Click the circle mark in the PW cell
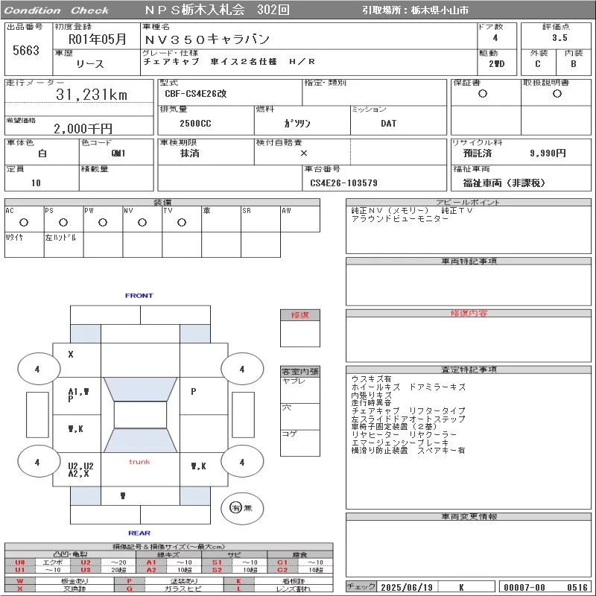 click(x=103, y=222)
